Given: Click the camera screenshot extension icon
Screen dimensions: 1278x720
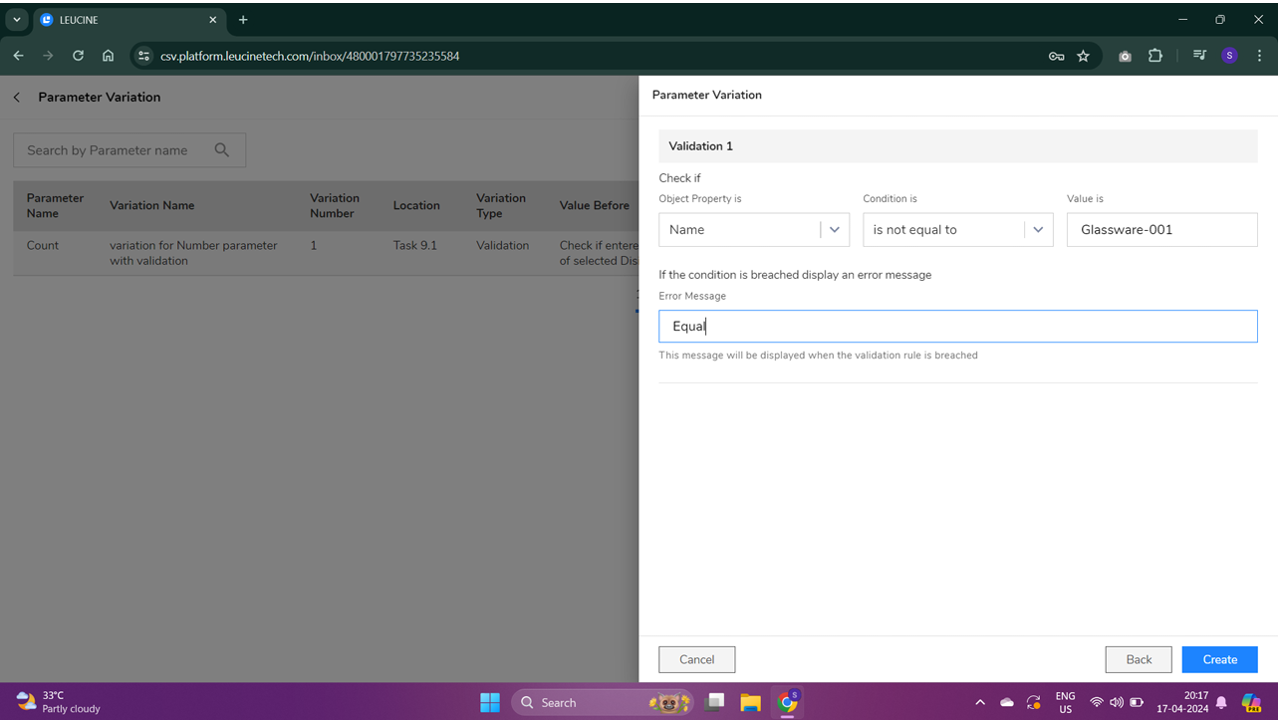Looking at the screenshot, I should tap(1125, 56).
